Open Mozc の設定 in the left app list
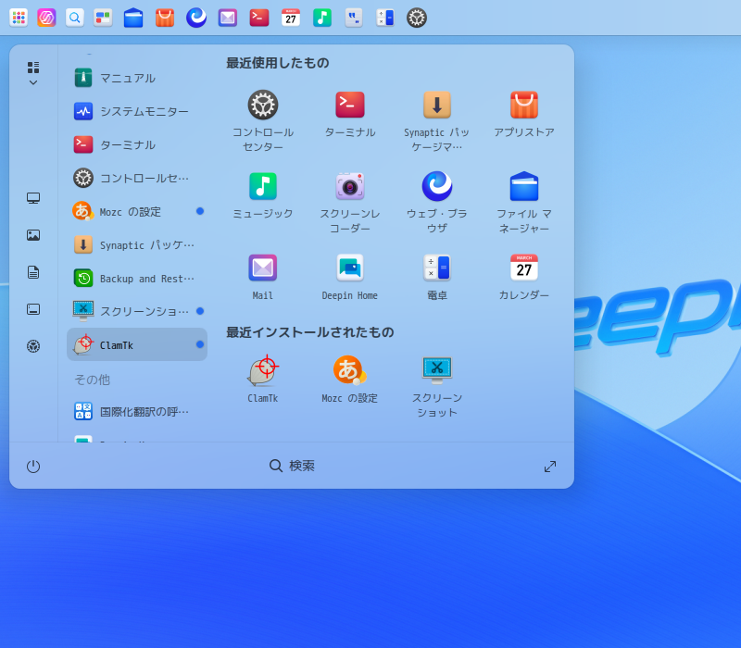This screenshot has height=648, width=741. (x=137, y=212)
